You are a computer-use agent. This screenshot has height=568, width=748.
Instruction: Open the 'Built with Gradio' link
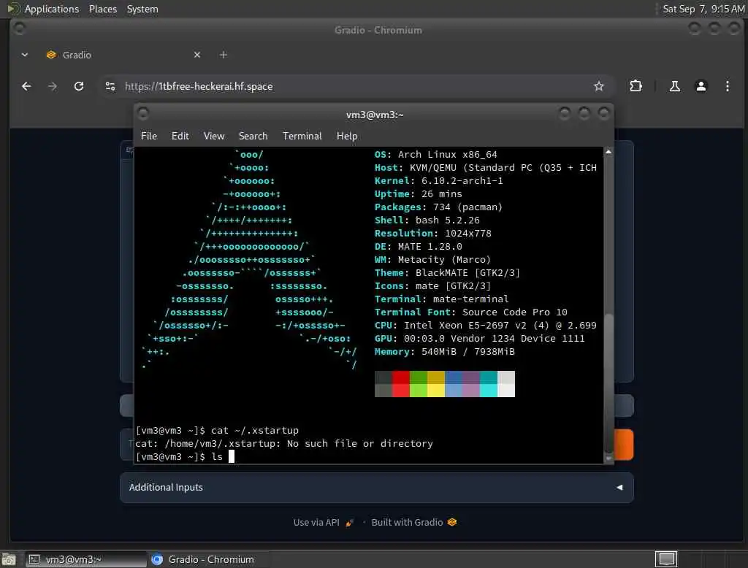pos(413,522)
